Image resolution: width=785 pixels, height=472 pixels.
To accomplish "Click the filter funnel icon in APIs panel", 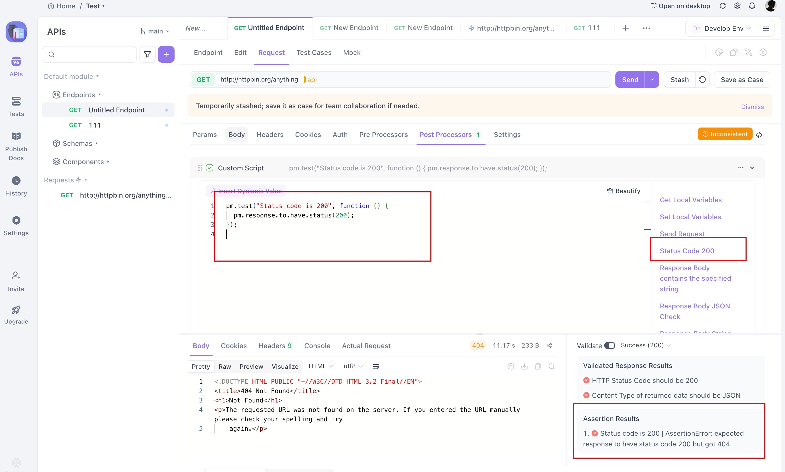I will click(147, 54).
